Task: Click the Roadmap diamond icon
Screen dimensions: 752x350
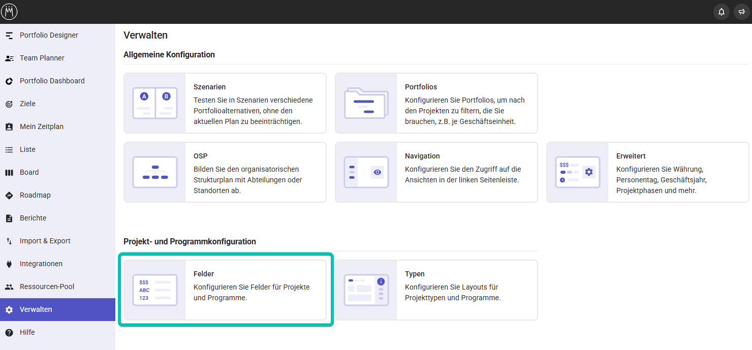Action: tap(9, 196)
